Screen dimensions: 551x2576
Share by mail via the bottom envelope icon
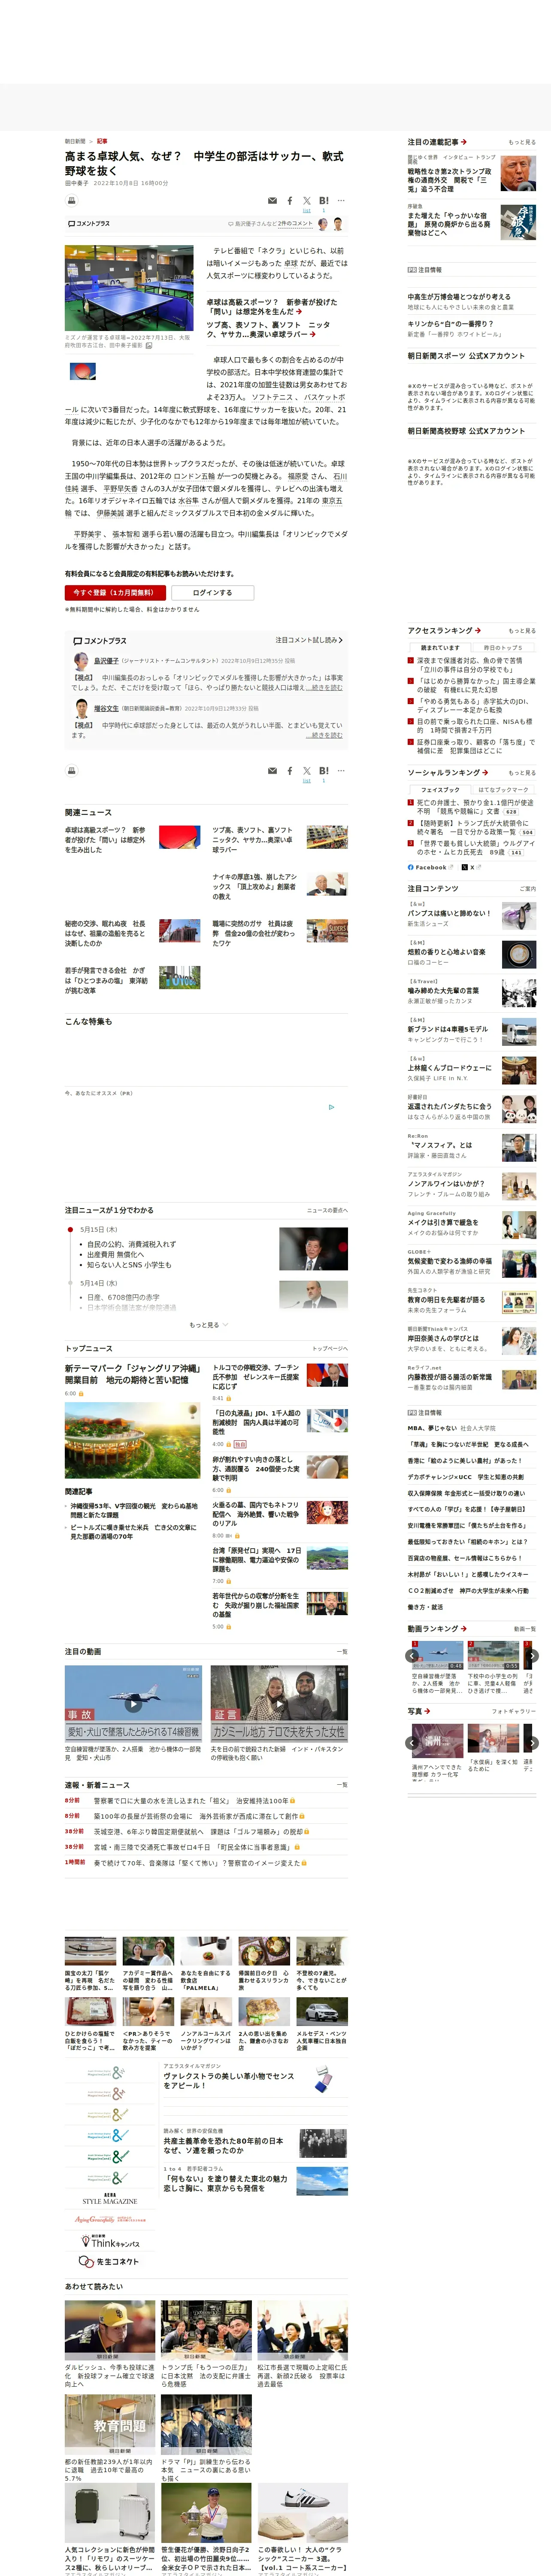(x=272, y=771)
